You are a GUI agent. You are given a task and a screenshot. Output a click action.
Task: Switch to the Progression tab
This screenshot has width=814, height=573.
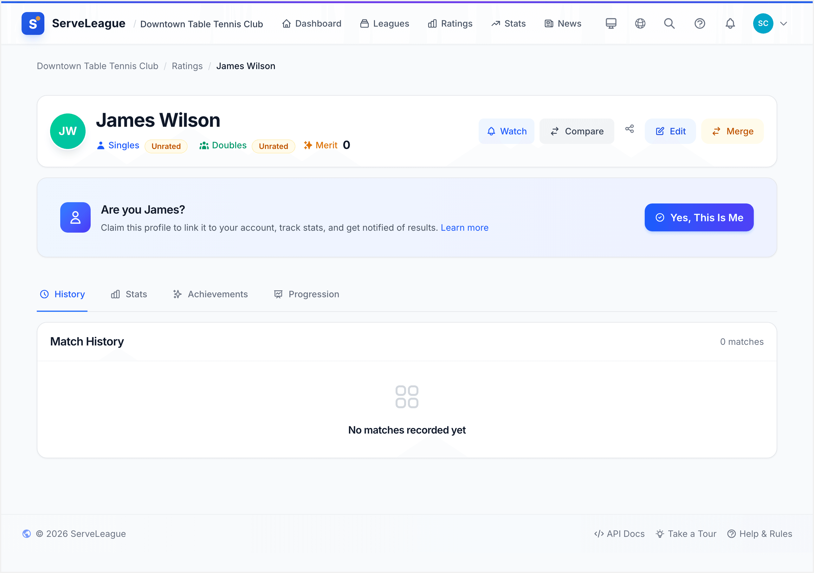tap(306, 294)
